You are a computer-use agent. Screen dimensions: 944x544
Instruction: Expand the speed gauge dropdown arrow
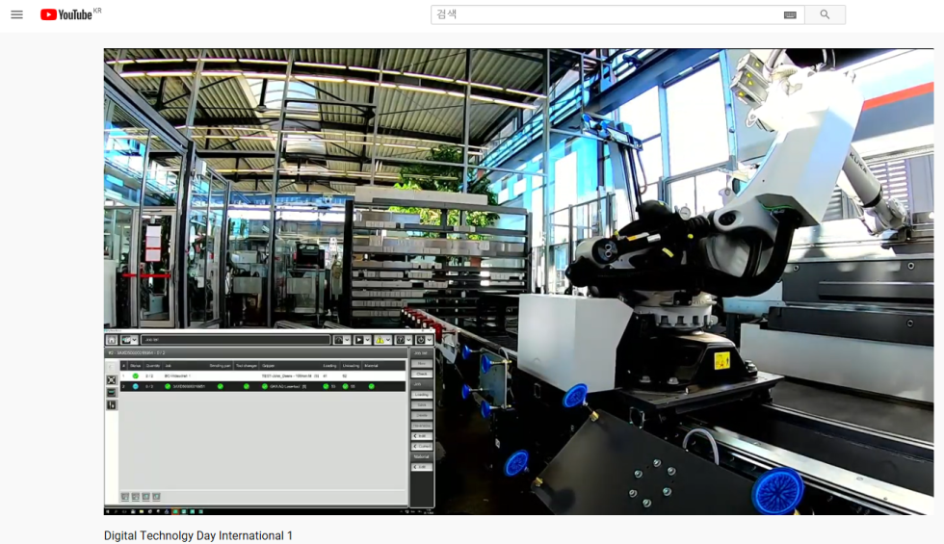coord(348,340)
